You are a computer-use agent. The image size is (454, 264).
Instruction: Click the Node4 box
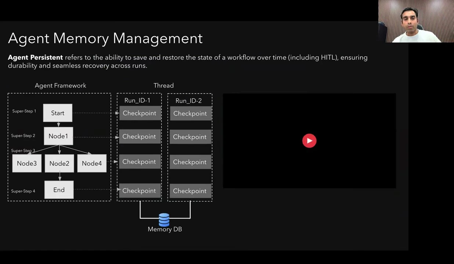pos(92,164)
